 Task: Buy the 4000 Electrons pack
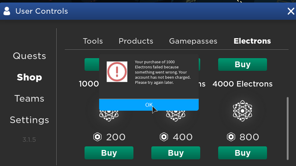[x=242, y=64]
